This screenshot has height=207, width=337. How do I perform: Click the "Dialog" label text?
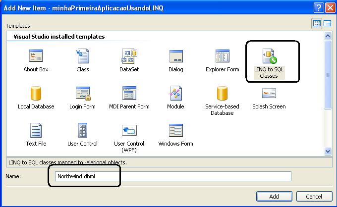tap(176, 69)
